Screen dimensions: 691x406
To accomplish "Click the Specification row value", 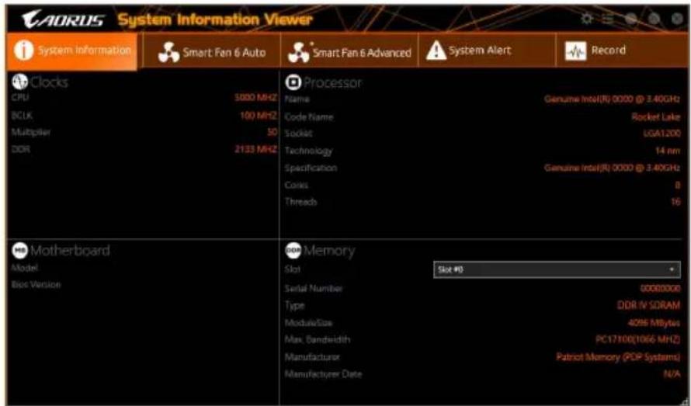I will tap(612, 168).
